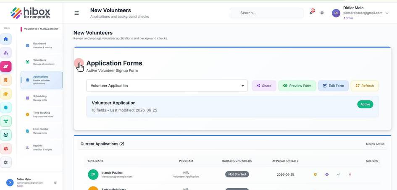
Task: Click into the Search field
Action: tap(266, 13)
